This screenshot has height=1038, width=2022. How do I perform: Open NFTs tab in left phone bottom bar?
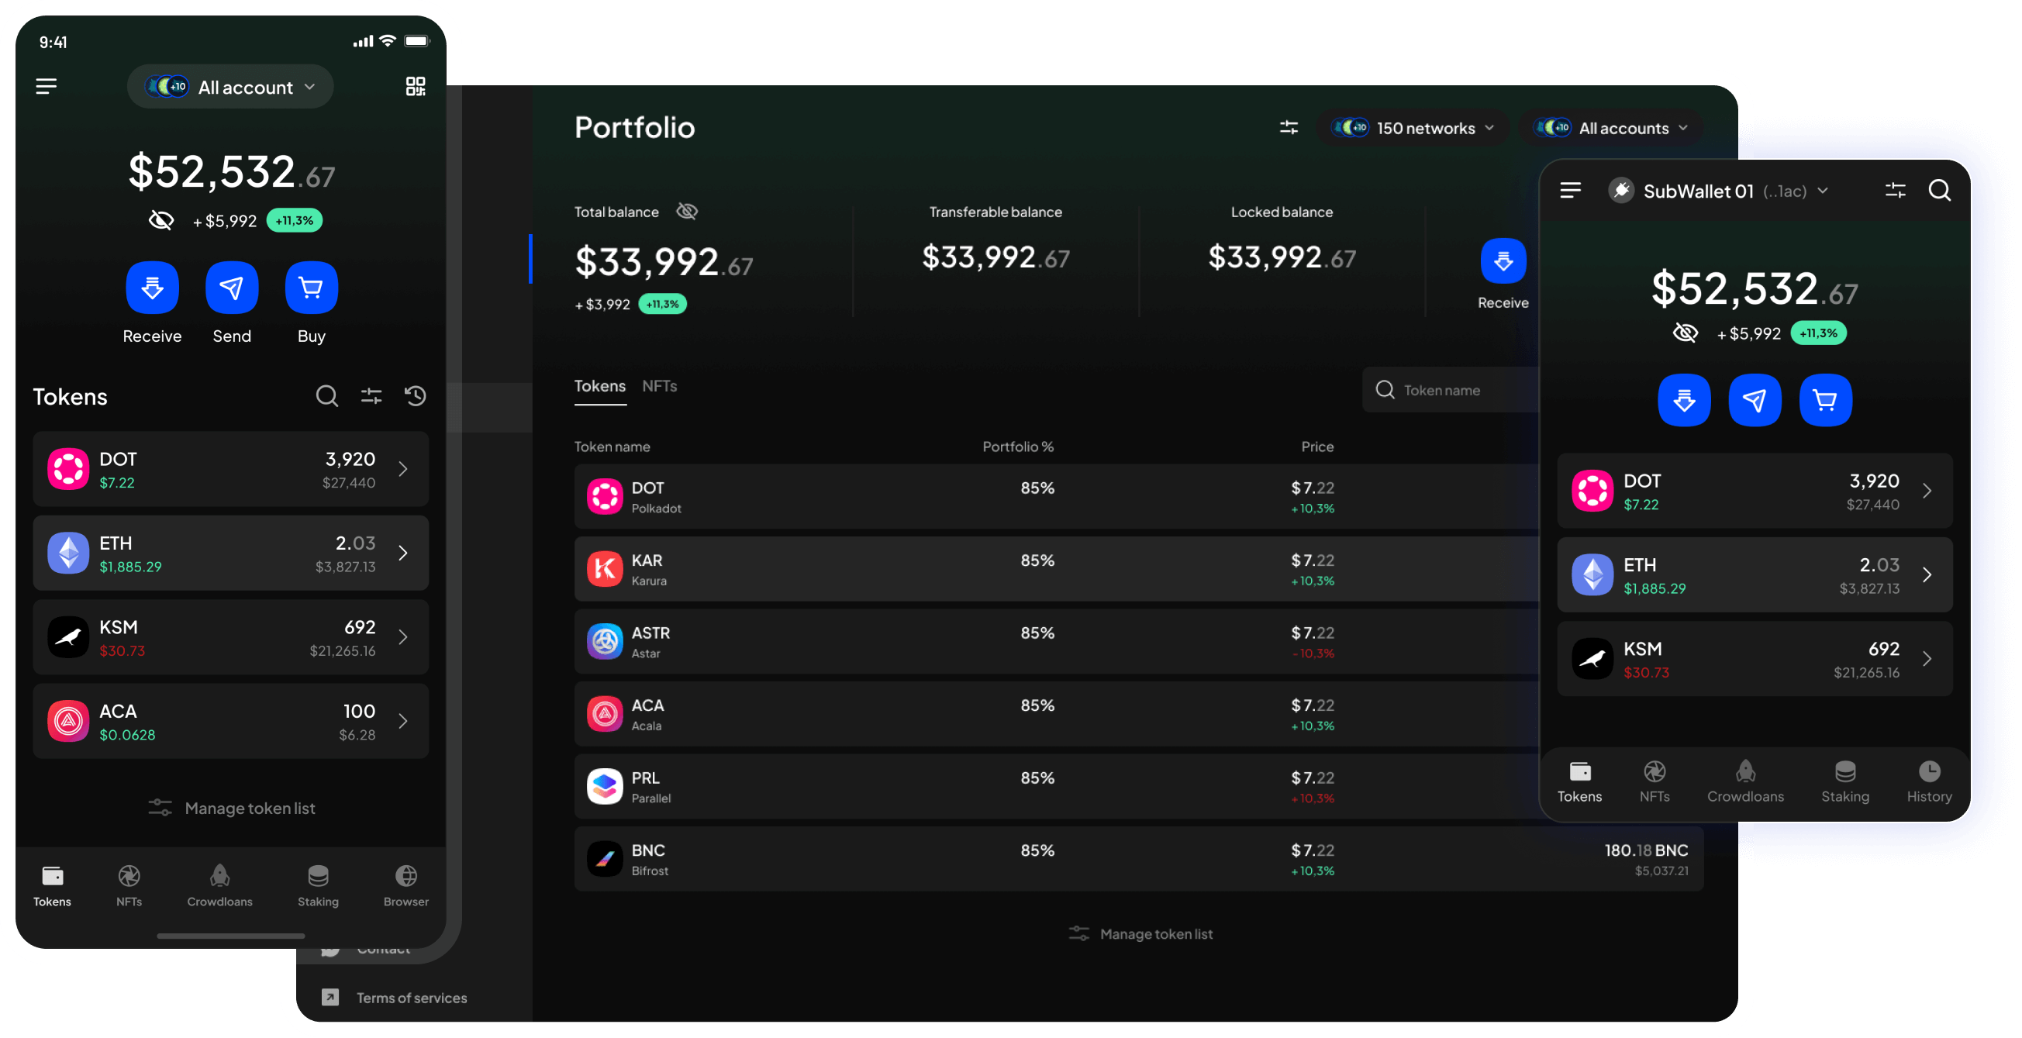point(129,887)
